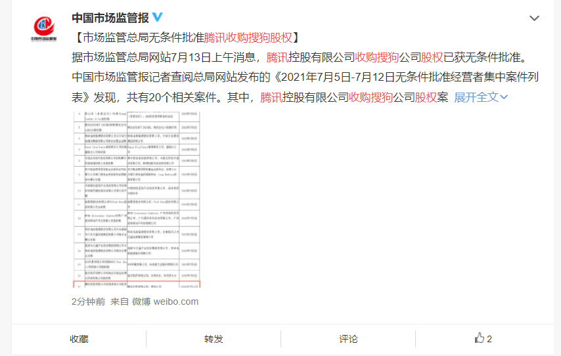Click the 中国市场监管报 account name

[110, 18]
